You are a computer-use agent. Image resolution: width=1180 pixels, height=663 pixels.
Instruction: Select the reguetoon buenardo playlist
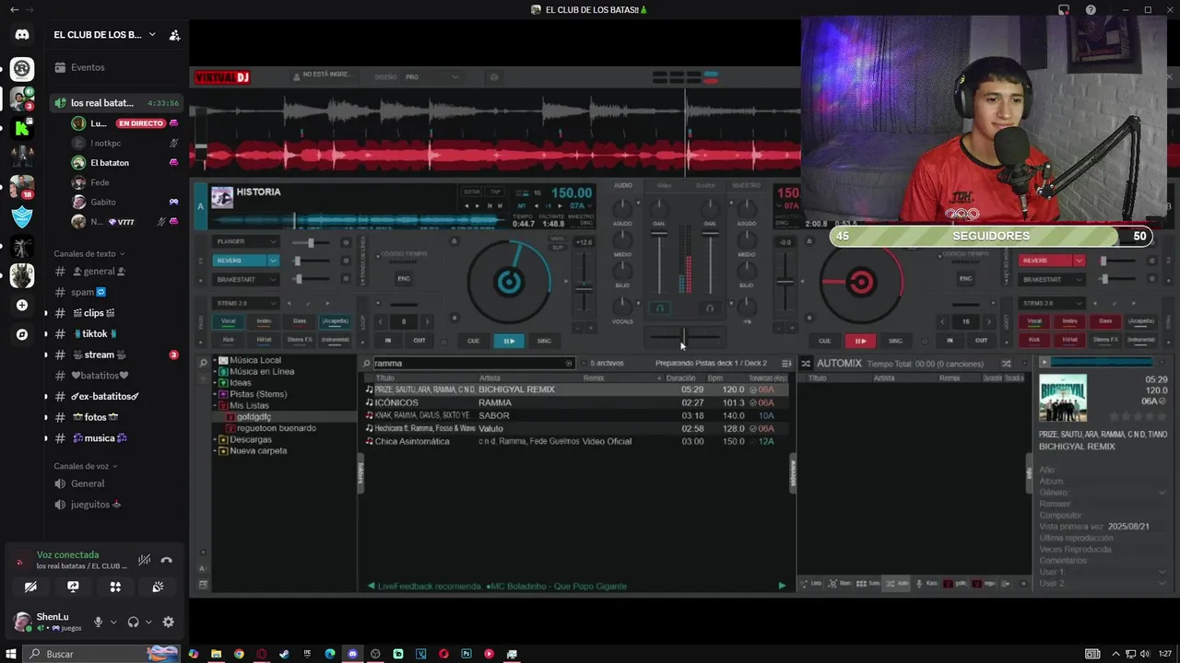[x=277, y=428]
